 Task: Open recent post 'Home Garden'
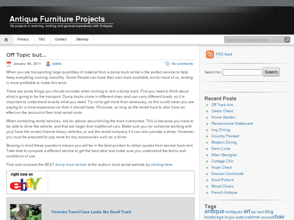[x=223, y=117]
